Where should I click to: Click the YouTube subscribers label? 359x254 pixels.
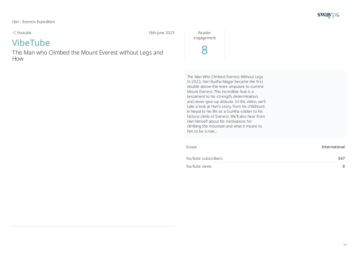coord(204,159)
